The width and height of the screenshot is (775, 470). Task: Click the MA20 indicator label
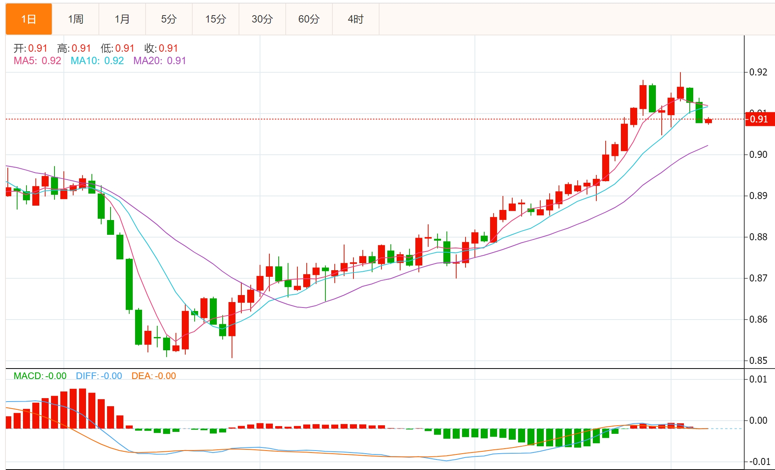tap(160, 61)
